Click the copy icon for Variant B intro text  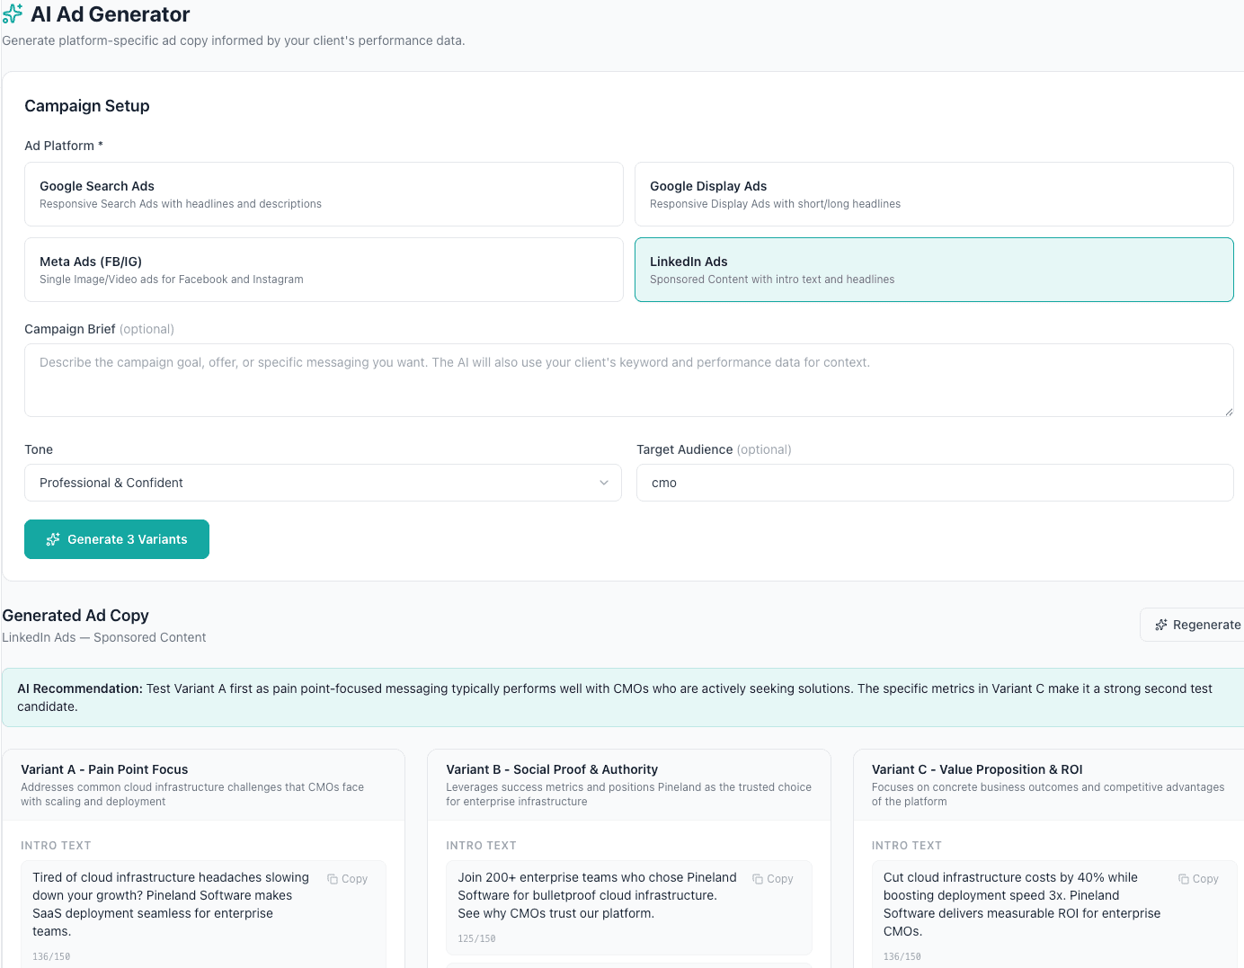click(758, 879)
